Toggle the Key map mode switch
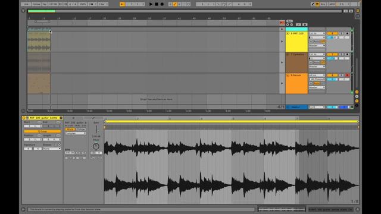Image resolution: width=381 pixels, height=214 pixels. click(323, 4)
